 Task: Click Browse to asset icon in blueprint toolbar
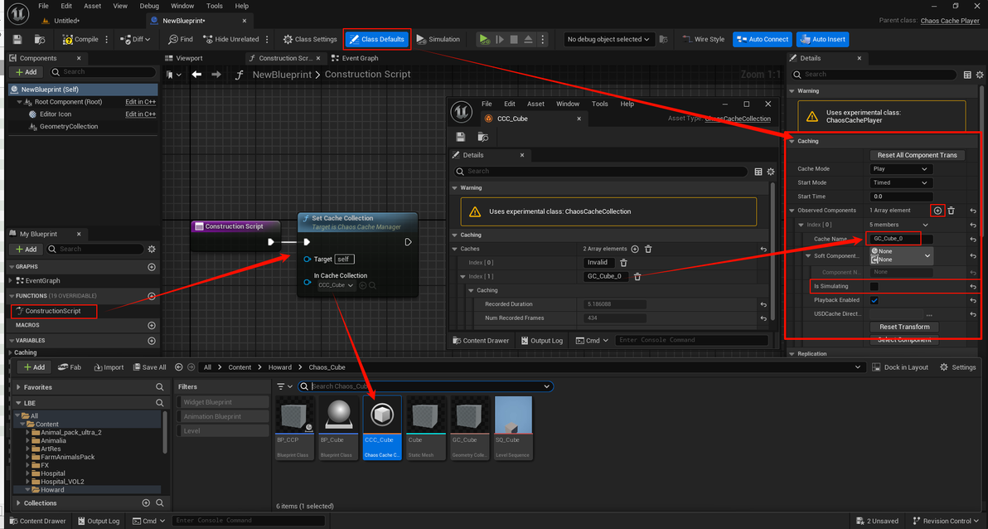point(40,39)
